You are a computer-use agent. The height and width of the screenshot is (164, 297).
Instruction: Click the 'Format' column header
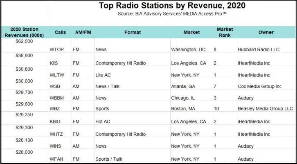(x=133, y=32)
